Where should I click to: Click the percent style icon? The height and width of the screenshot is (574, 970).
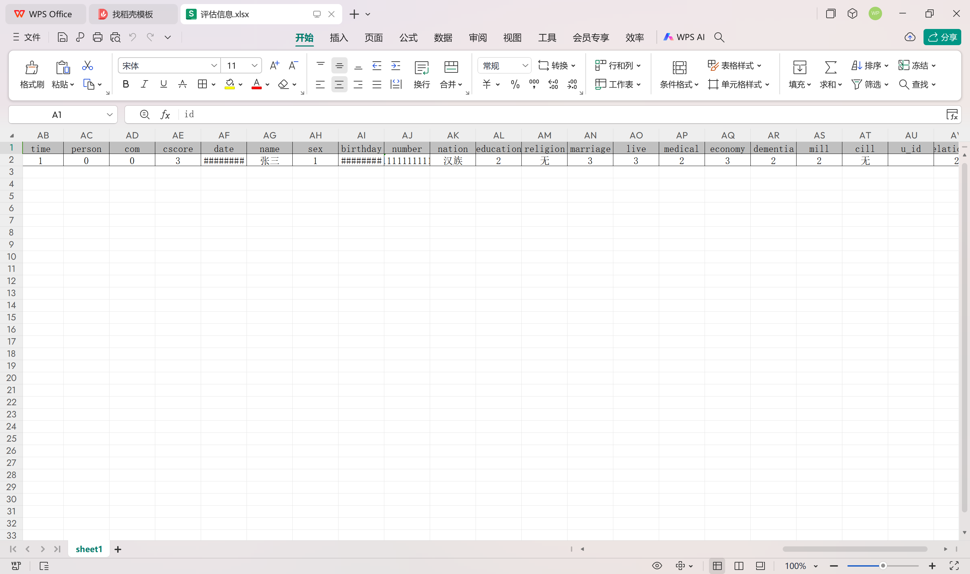515,84
